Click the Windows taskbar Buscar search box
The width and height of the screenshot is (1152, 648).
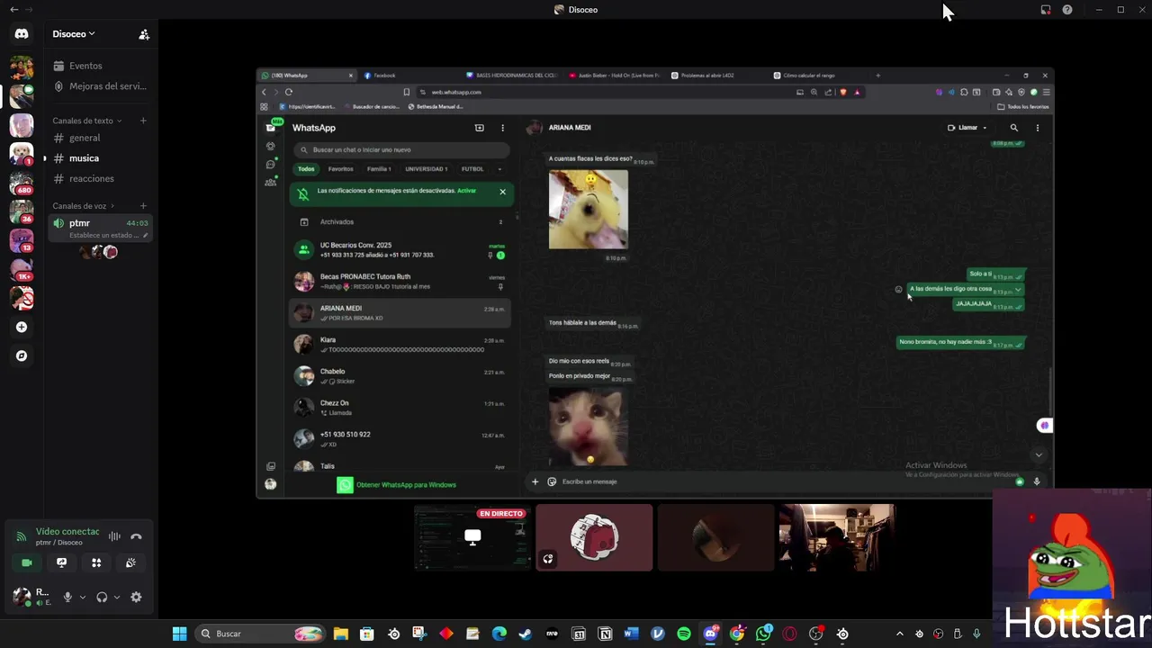258,634
